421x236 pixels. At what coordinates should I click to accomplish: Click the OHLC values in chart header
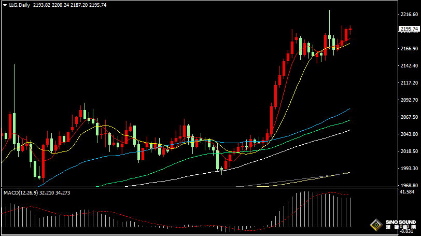pos(70,5)
